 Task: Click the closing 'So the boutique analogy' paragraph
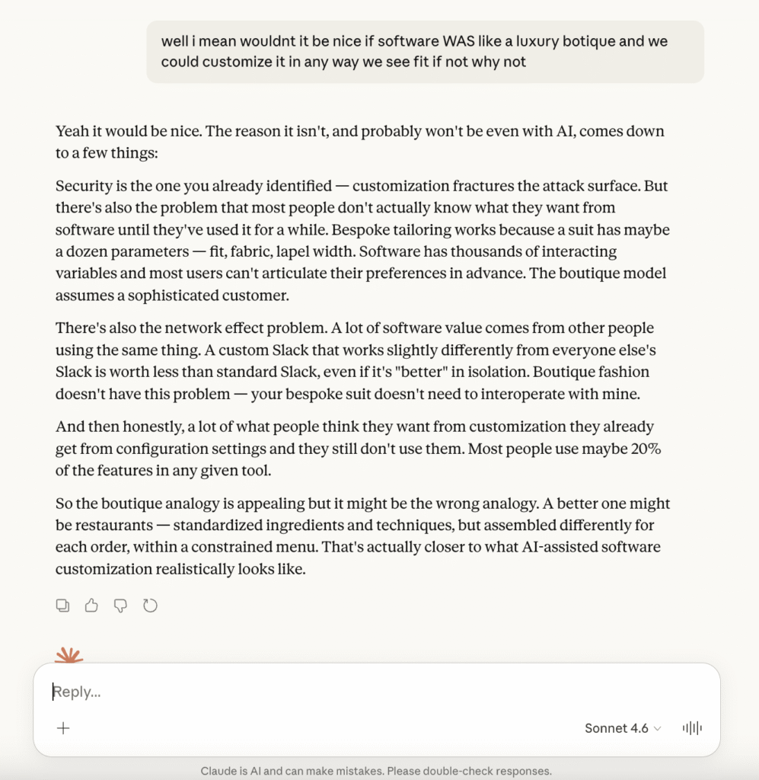coord(362,536)
